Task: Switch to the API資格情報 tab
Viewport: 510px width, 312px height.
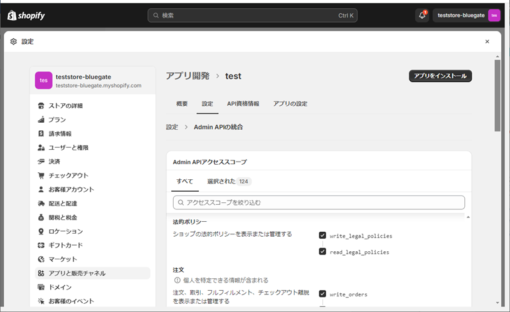Action: [x=243, y=103]
